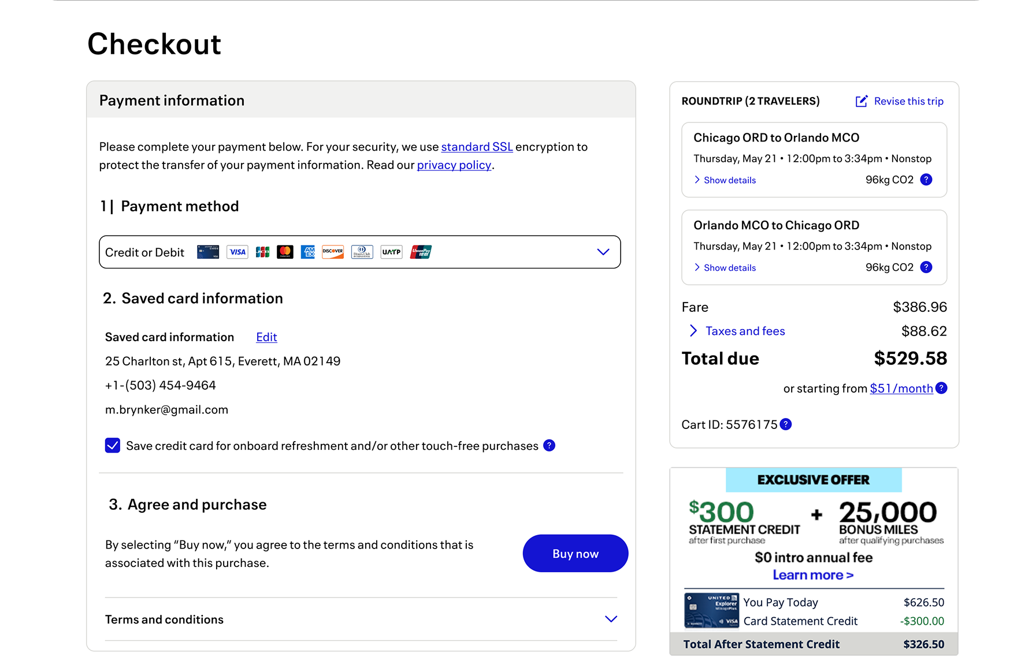The width and height of the screenshot is (1032, 668).
Task: Click help icon beside save credit card option
Action: point(550,445)
